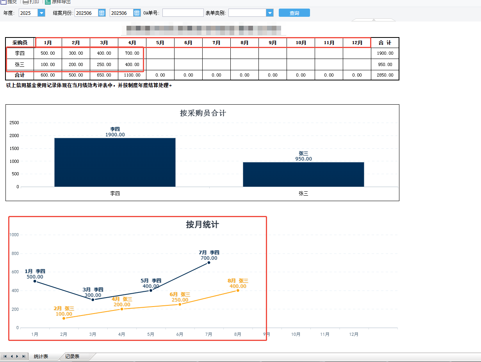Click the 6月 张三 250.00 data point
481x362 pixels.
[x=180, y=304]
